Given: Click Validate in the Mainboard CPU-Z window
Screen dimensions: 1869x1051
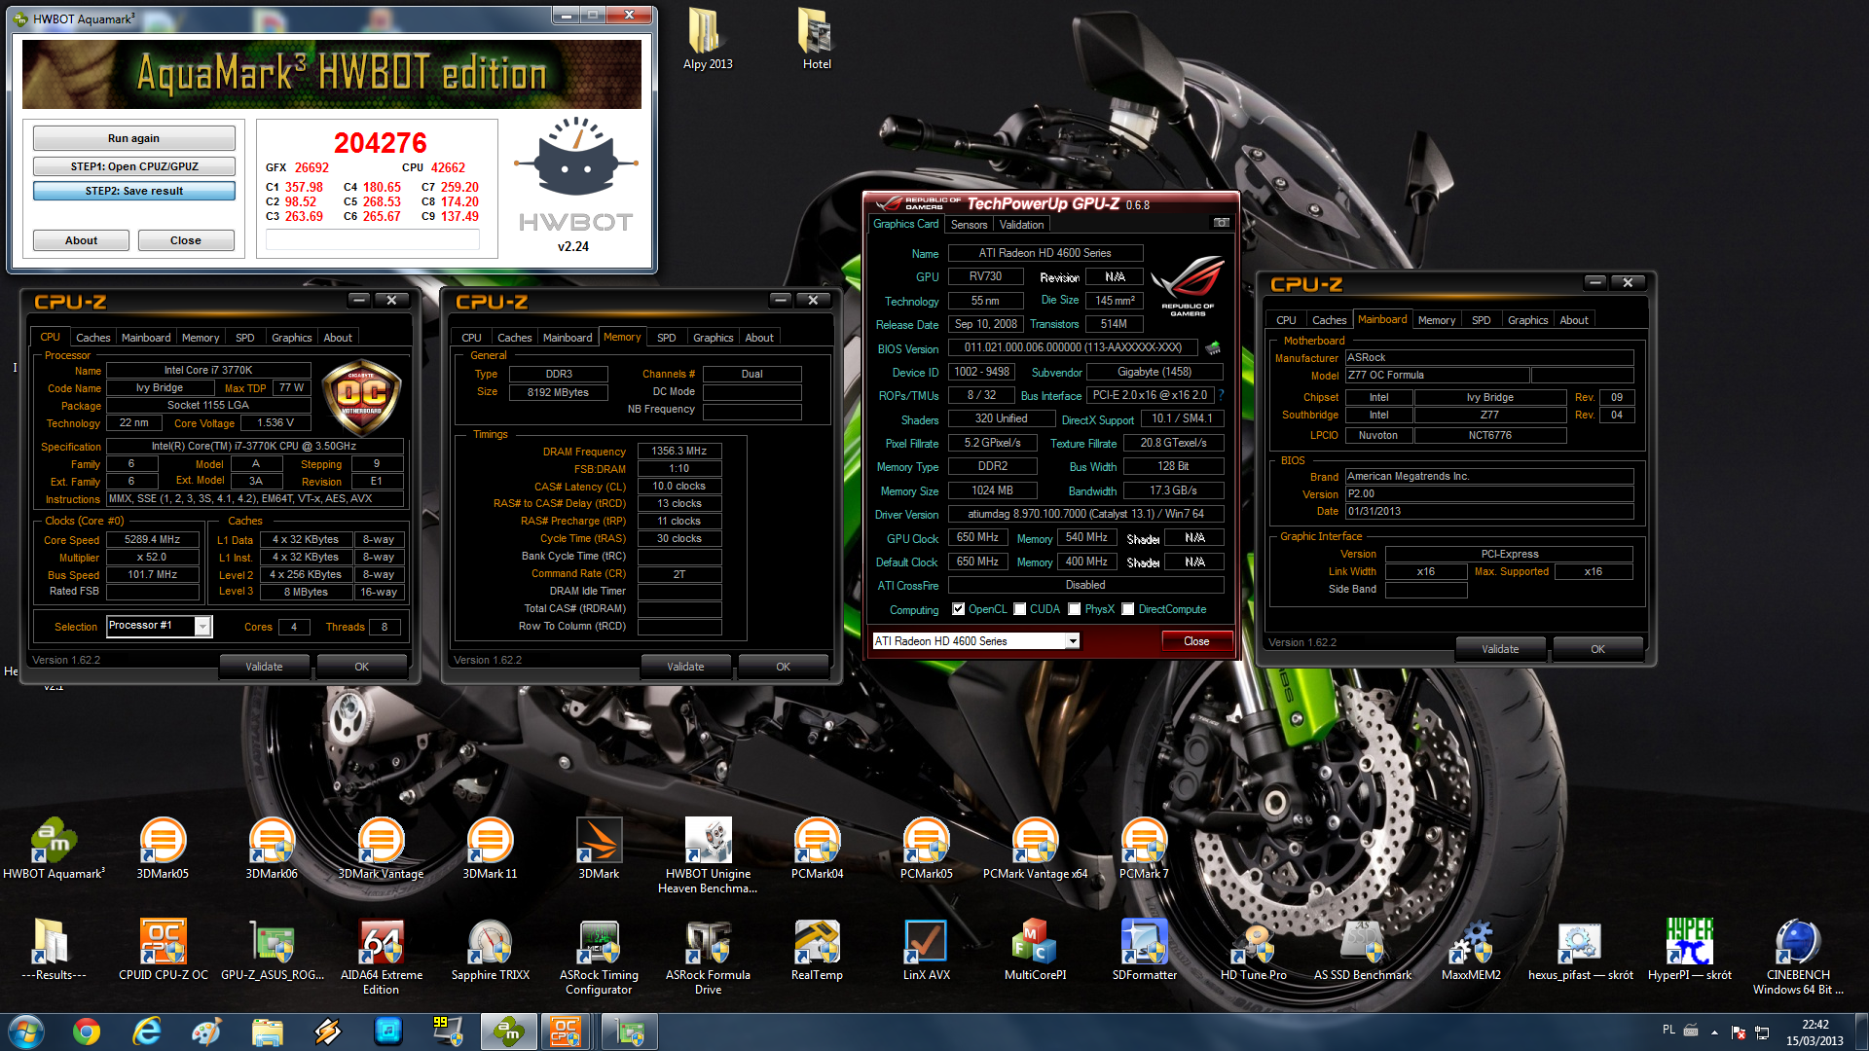Looking at the screenshot, I should (x=1500, y=649).
